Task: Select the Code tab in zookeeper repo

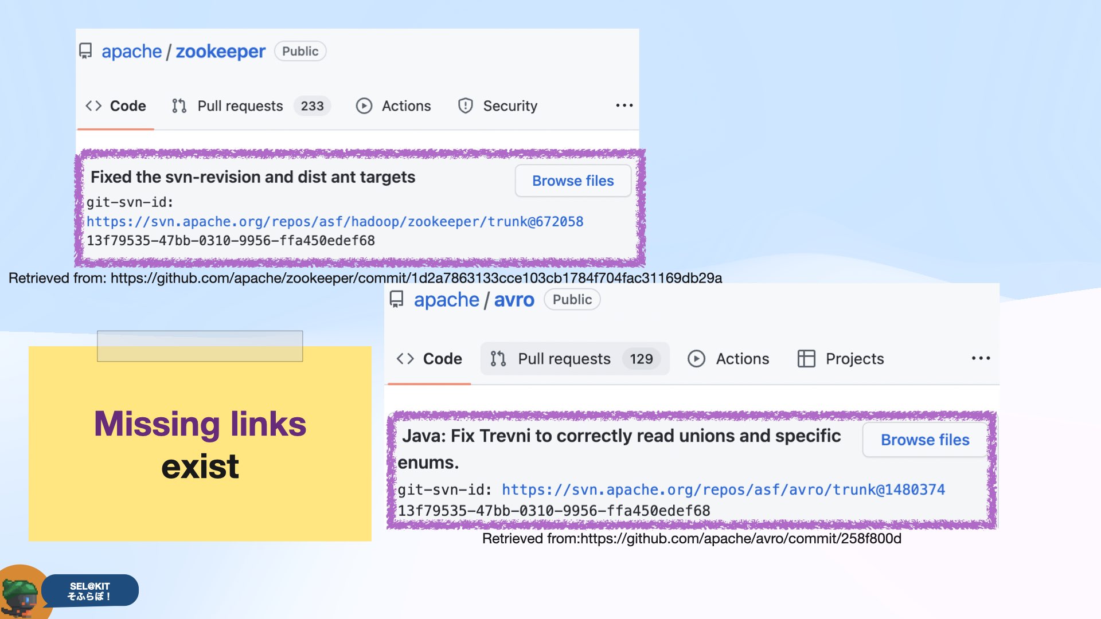Action: pyautogui.click(x=115, y=106)
